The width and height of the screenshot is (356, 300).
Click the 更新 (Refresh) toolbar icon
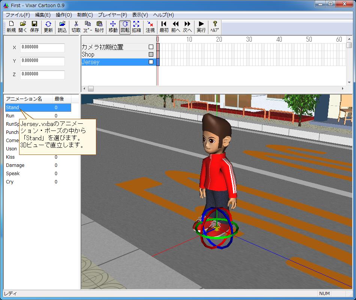pos(48,27)
